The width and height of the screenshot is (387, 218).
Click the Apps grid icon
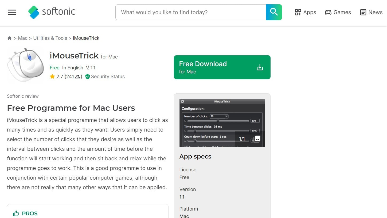point(298,12)
